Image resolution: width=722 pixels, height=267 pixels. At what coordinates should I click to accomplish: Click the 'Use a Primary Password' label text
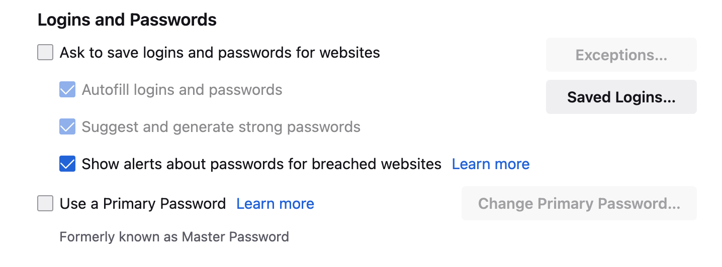pyautogui.click(x=143, y=203)
